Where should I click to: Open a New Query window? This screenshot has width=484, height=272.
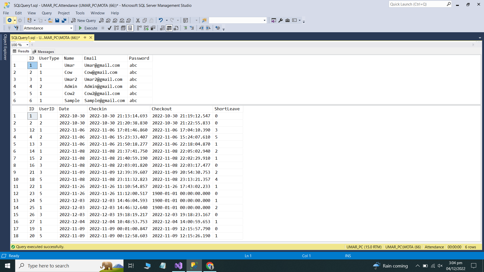[83, 20]
